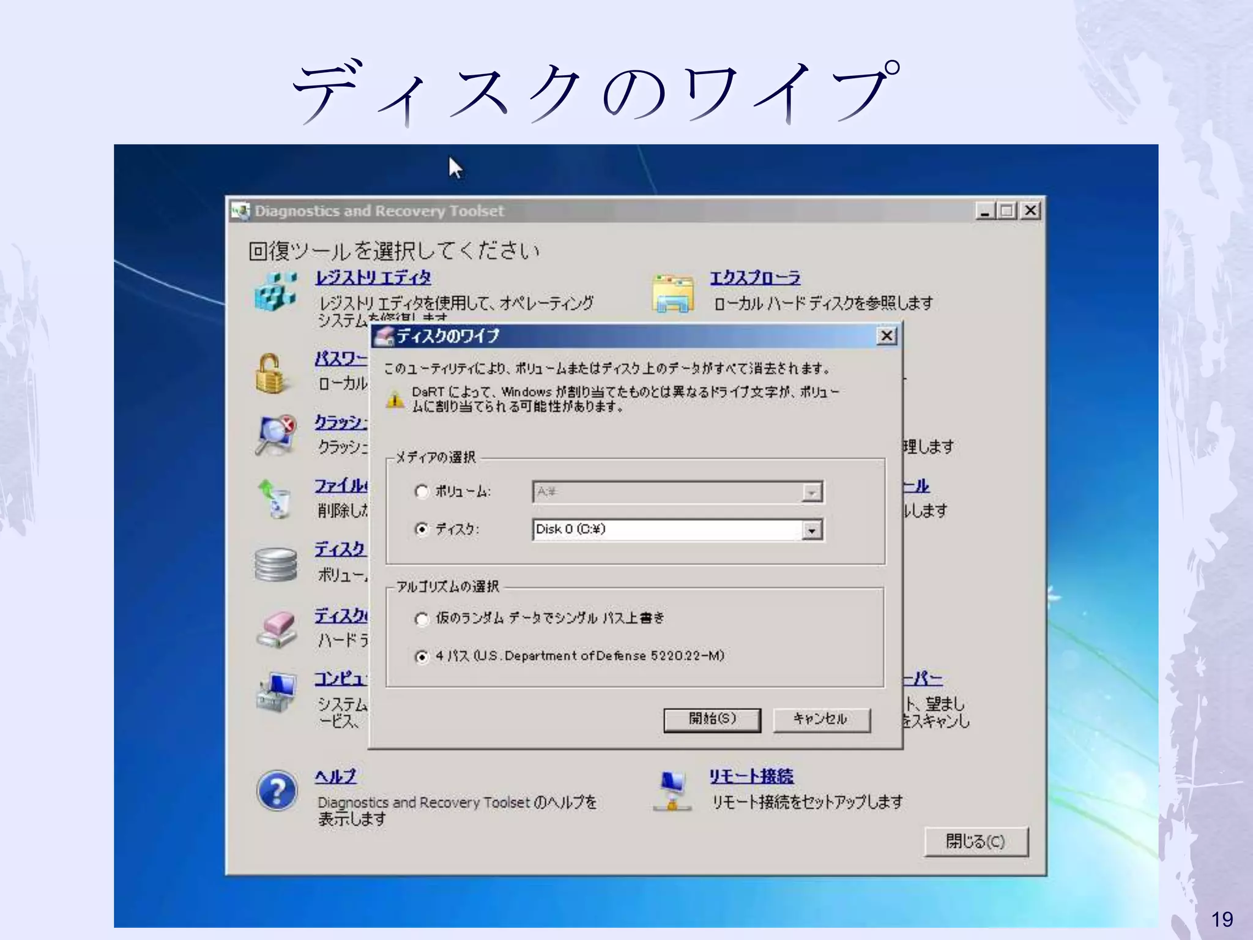Screen dimensions: 1253x940
Task: Open the リモート接続 link
Action: coord(751,777)
